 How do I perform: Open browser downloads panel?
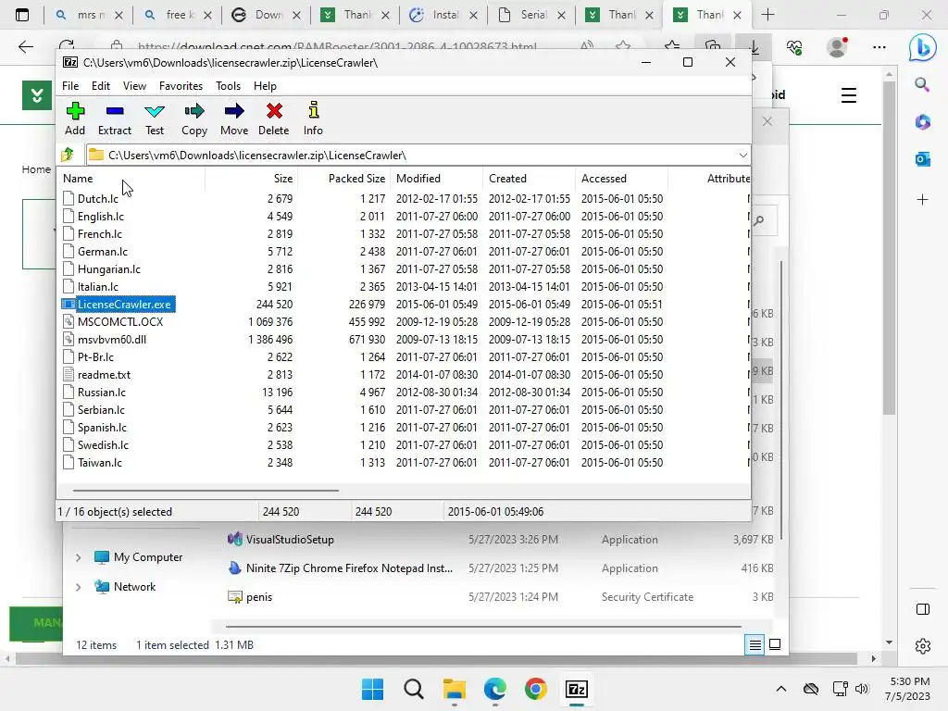[x=754, y=46]
